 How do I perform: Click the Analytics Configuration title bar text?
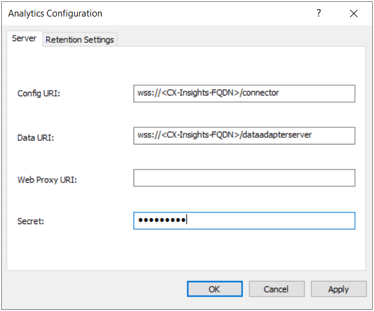[55, 13]
